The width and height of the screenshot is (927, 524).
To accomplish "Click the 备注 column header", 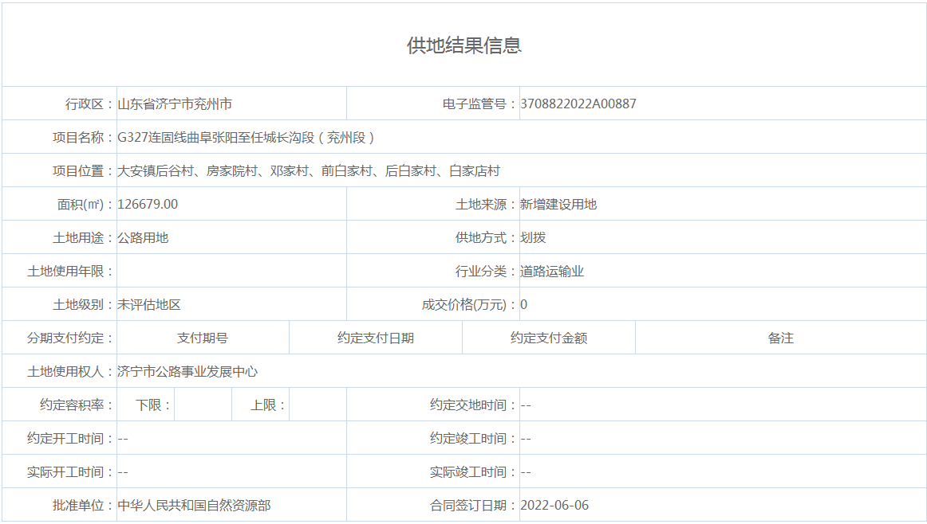I will pyautogui.click(x=780, y=338).
